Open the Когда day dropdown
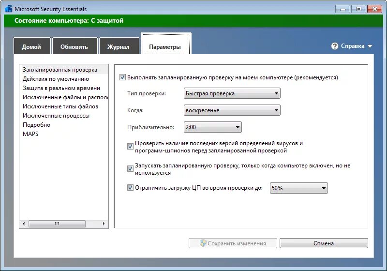 [232, 110]
